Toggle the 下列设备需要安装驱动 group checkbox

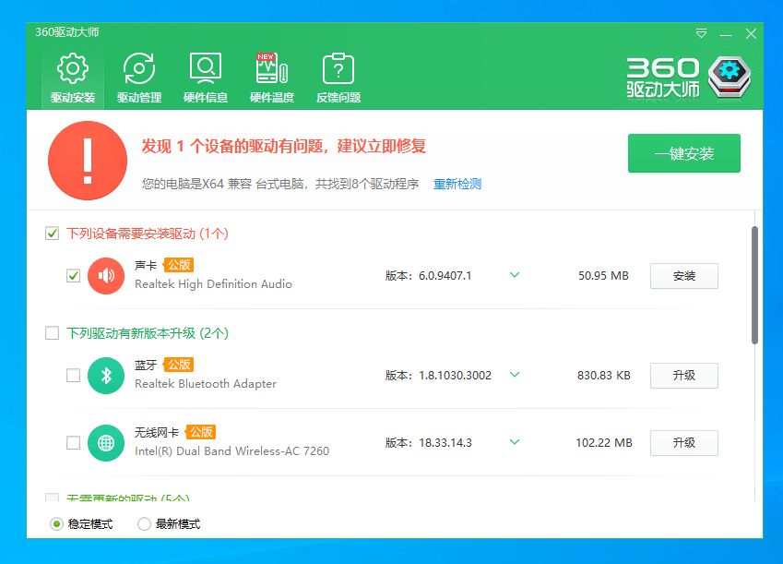[x=52, y=233]
